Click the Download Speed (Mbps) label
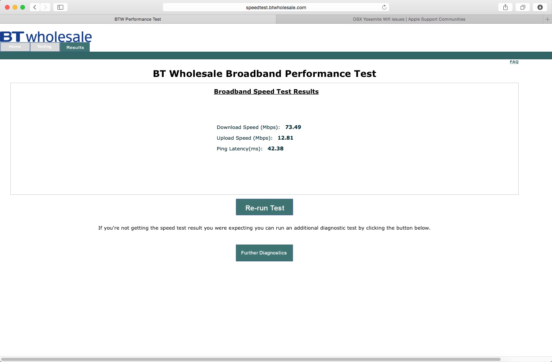 (248, 127)
